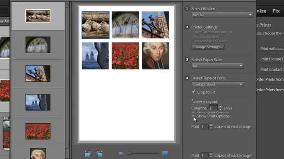Move the preview zoom slider handle

[x=129, y=153]
